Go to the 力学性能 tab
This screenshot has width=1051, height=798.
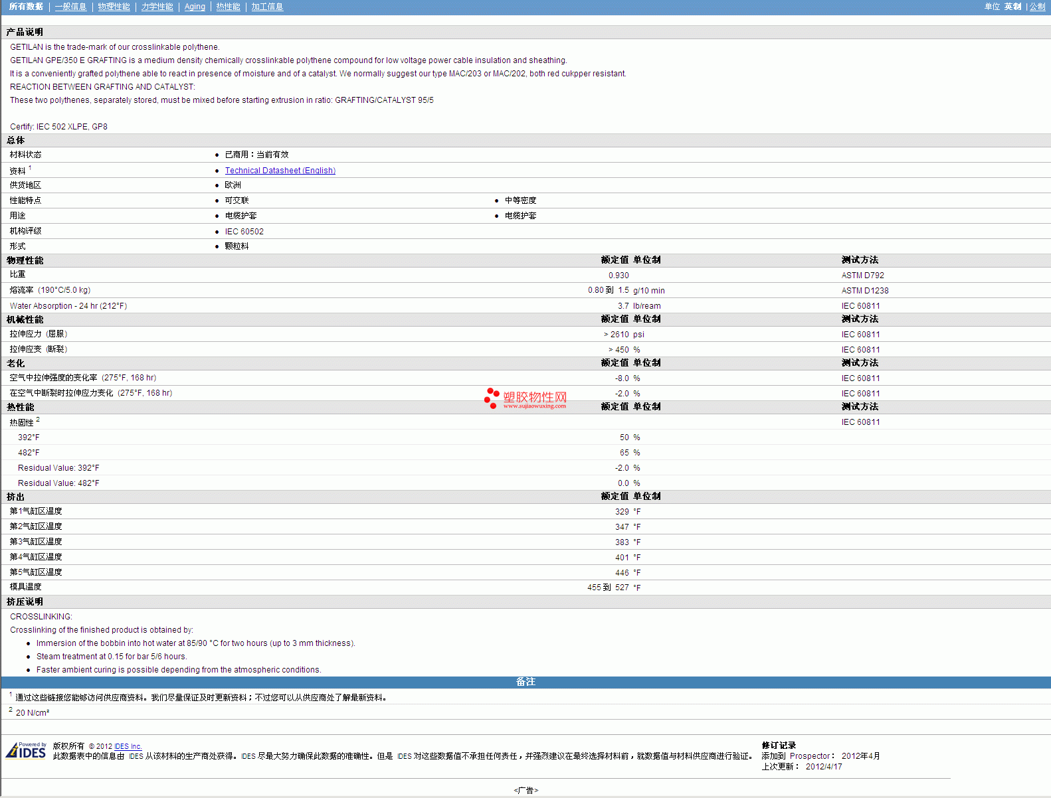click(x=157, y=7)
